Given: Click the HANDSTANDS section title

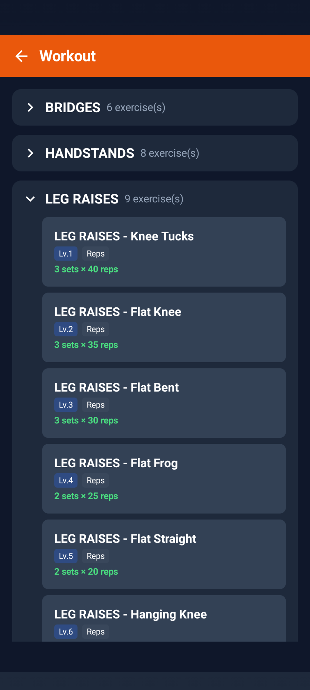Looking at the screenshot, I should click(x=90, y=153).
